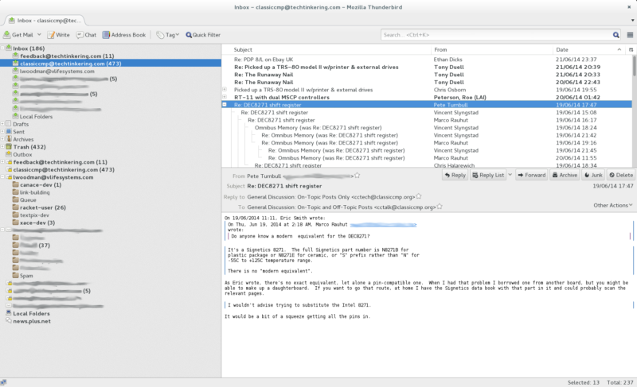Select lwoodman@vlifesystems.com under Inbox
The height and width of the screenshot is (387, 637).
click(57, 71)
